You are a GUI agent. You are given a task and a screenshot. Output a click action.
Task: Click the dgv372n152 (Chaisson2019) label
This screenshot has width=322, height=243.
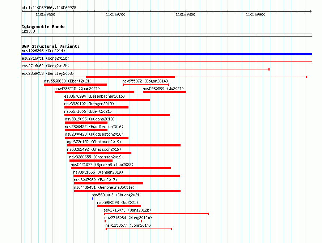pos(94,142)
